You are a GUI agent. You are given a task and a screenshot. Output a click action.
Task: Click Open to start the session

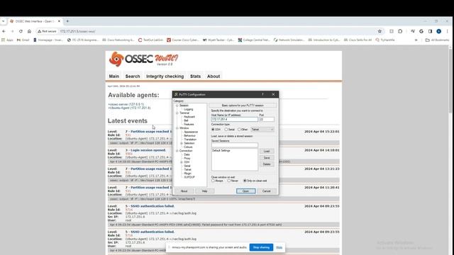pos(246,191)
